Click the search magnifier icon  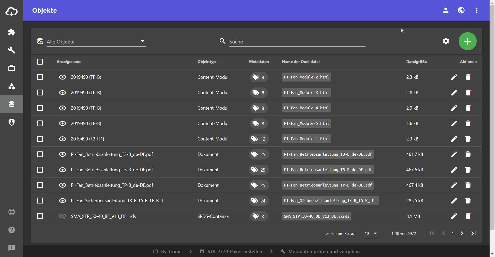click(222, 41)
